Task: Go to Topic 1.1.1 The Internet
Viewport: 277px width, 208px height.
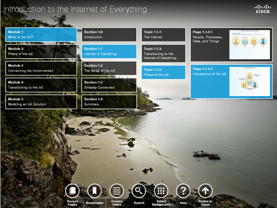Action: pyautogui.click(x=163, y=35)
